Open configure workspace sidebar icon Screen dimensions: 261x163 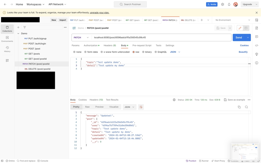[x=7, y=61]
